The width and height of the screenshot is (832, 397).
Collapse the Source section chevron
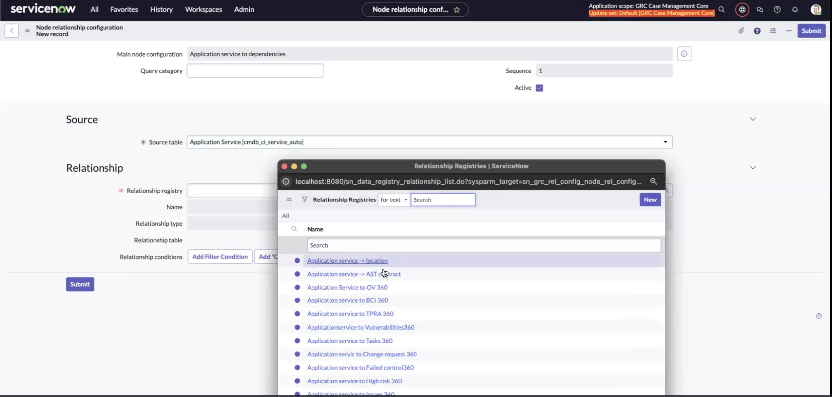[753, 119]
